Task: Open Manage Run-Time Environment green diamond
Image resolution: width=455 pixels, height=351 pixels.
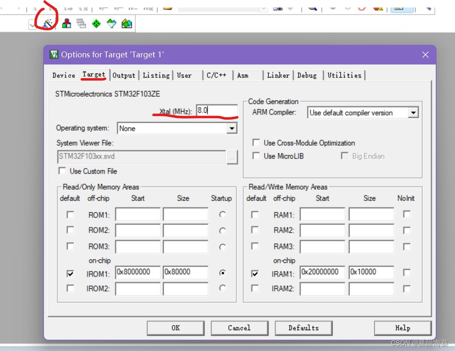Action: [96, 23]
